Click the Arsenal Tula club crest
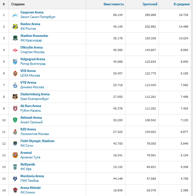Screen dimensions: 193x196 pyautogui.click(x=15, y=155)
